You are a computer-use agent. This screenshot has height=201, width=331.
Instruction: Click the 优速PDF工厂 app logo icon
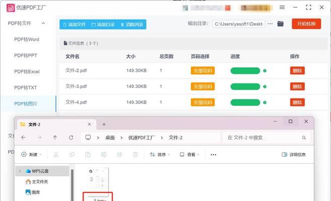[x=11, y=8]
